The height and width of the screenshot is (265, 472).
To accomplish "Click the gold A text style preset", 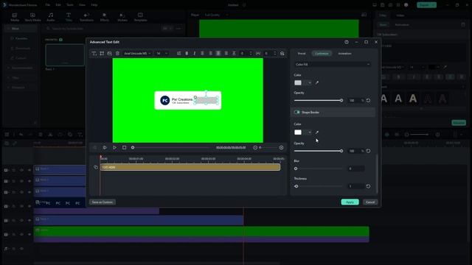I will point(413,98).
